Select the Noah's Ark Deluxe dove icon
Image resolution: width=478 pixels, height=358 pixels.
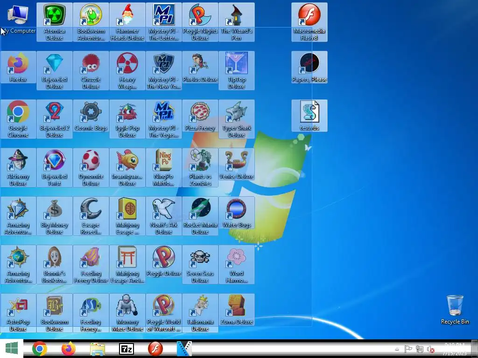[164, 216]
